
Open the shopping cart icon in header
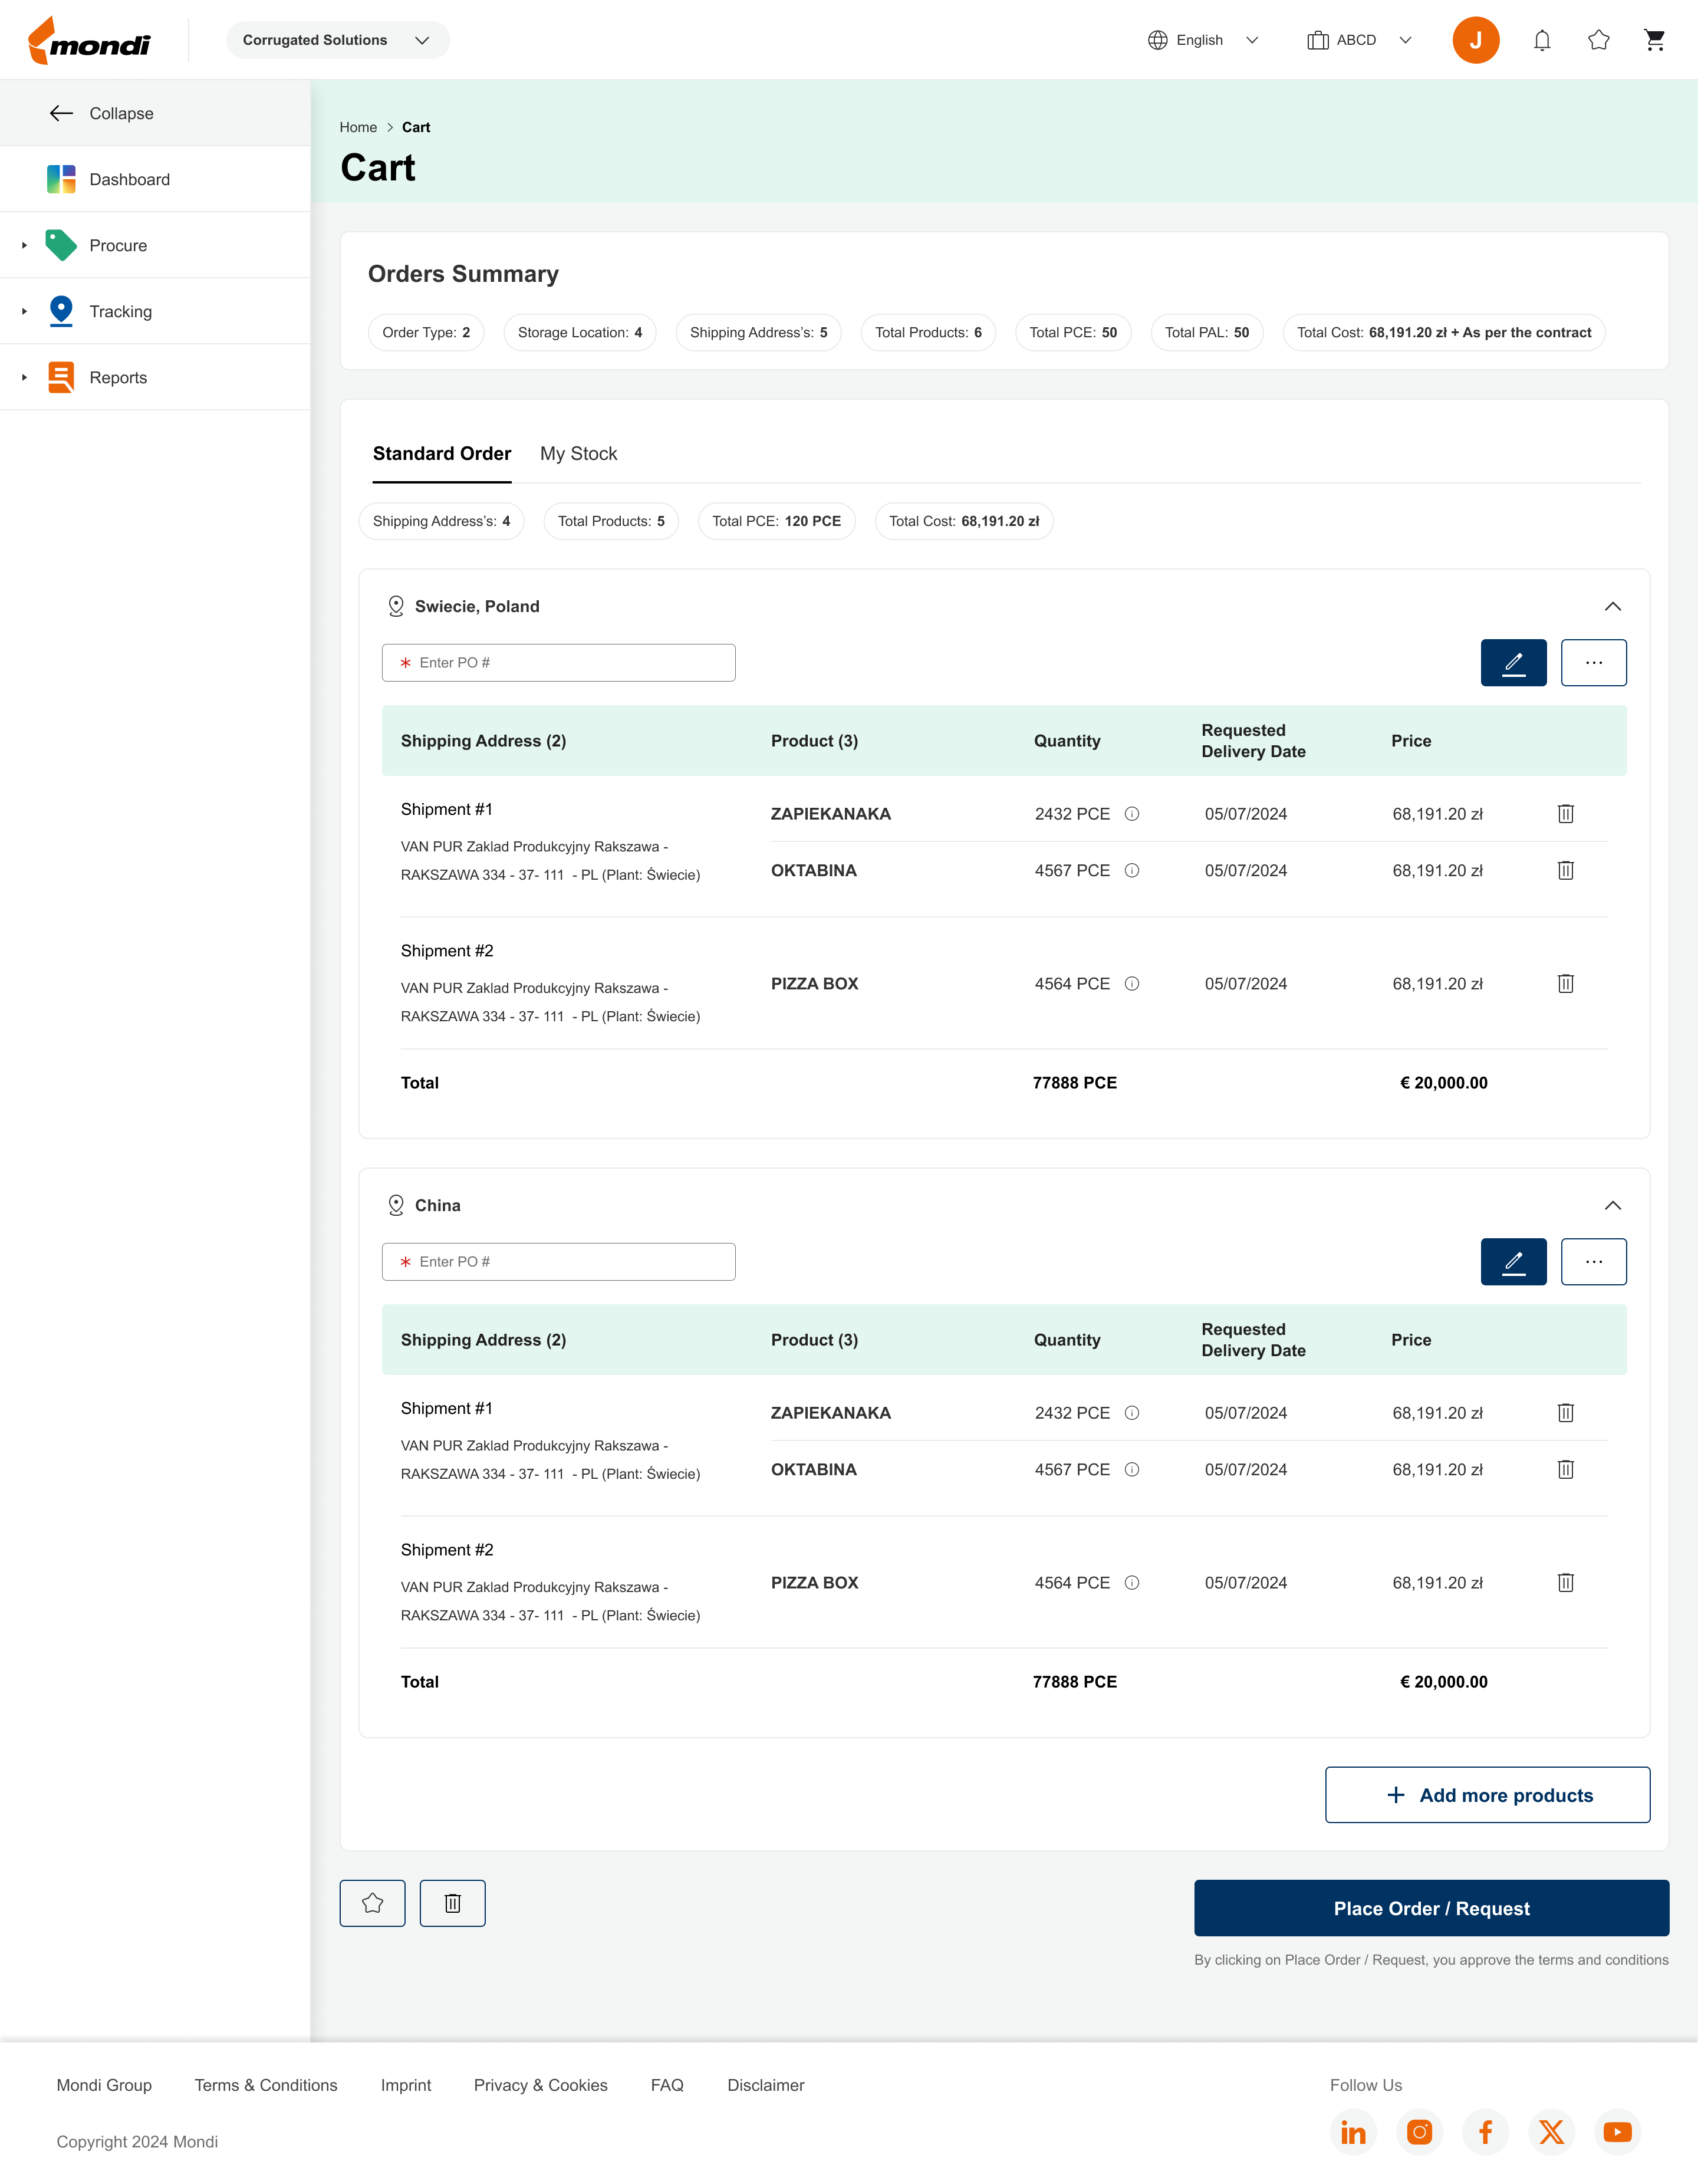point(1655,40)
